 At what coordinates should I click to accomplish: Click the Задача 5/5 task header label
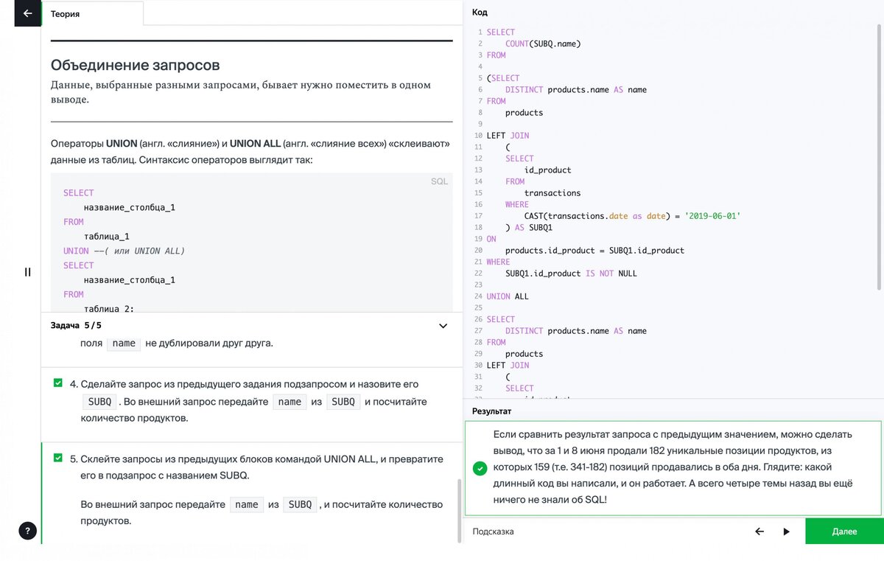[76, 325]
